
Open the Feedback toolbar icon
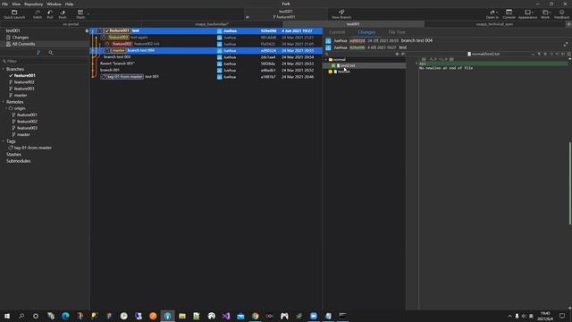point(561,14)
